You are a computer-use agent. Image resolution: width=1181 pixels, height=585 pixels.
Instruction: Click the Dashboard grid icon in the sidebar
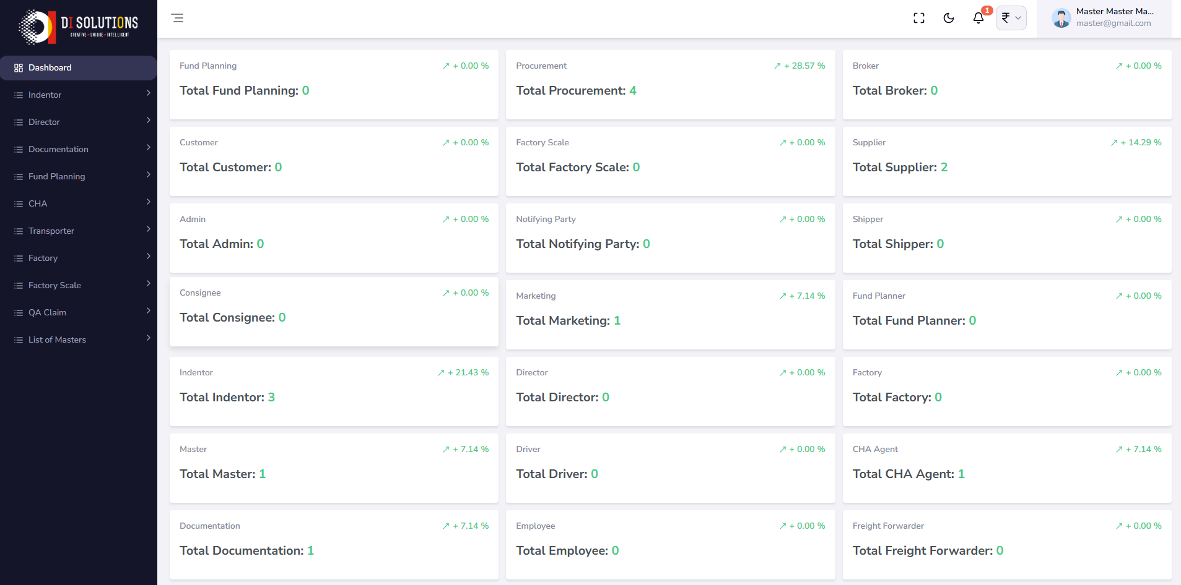(19, 68)
